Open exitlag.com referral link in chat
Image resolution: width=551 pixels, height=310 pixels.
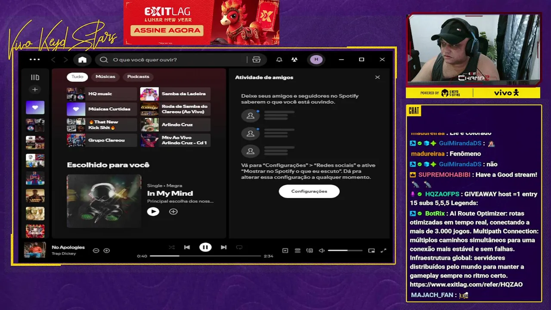[466, 285]
